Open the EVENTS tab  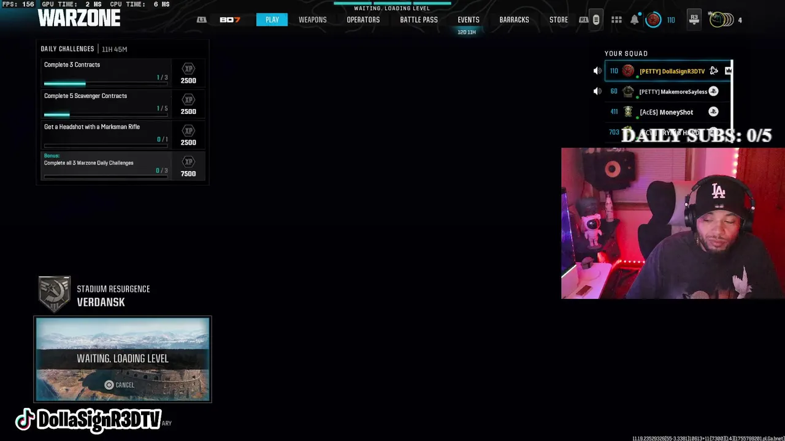tap(469, 20)
